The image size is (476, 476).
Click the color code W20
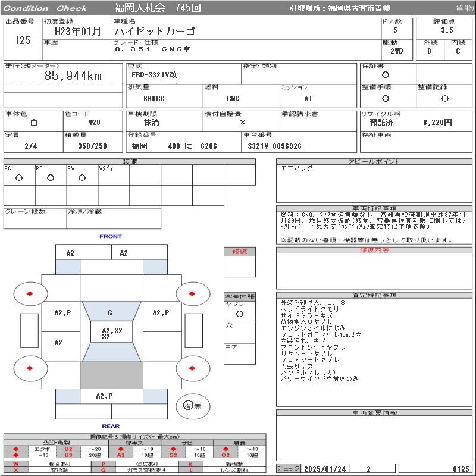[95, 123]
